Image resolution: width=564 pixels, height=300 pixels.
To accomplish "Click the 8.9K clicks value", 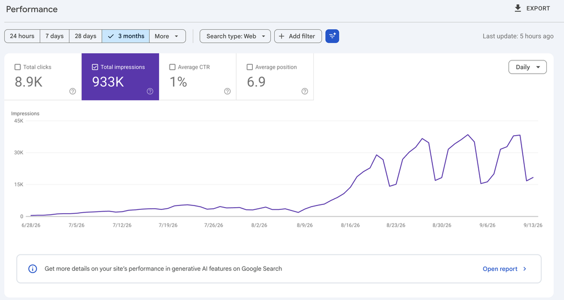I will point(29,82).
